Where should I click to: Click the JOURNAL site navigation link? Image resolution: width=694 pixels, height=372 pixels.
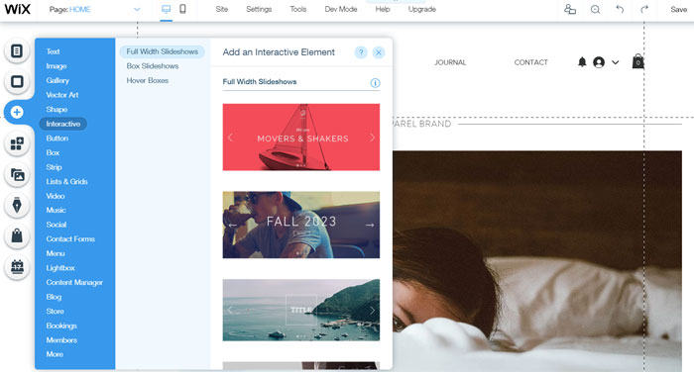[x=450, y=62]
